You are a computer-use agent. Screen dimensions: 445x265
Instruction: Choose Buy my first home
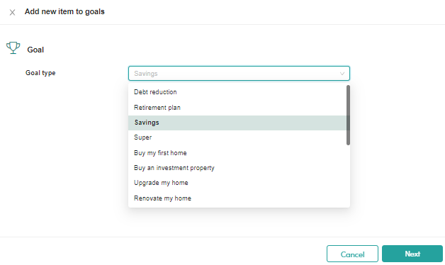click(x=237, y=153)
